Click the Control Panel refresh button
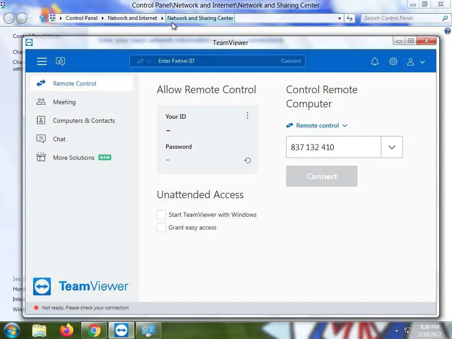 350,18
